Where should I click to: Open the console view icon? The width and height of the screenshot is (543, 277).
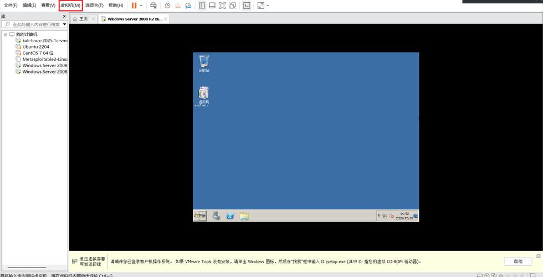pos(247,6)
